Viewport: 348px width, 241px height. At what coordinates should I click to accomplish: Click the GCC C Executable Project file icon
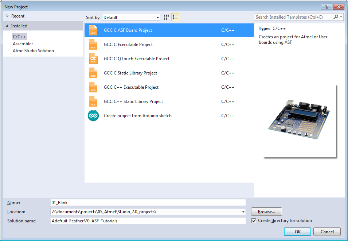93,45
